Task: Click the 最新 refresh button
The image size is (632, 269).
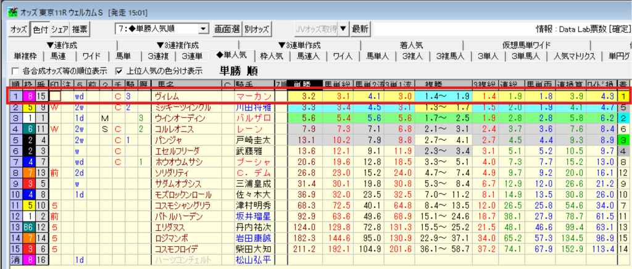Action: (360, 29)
